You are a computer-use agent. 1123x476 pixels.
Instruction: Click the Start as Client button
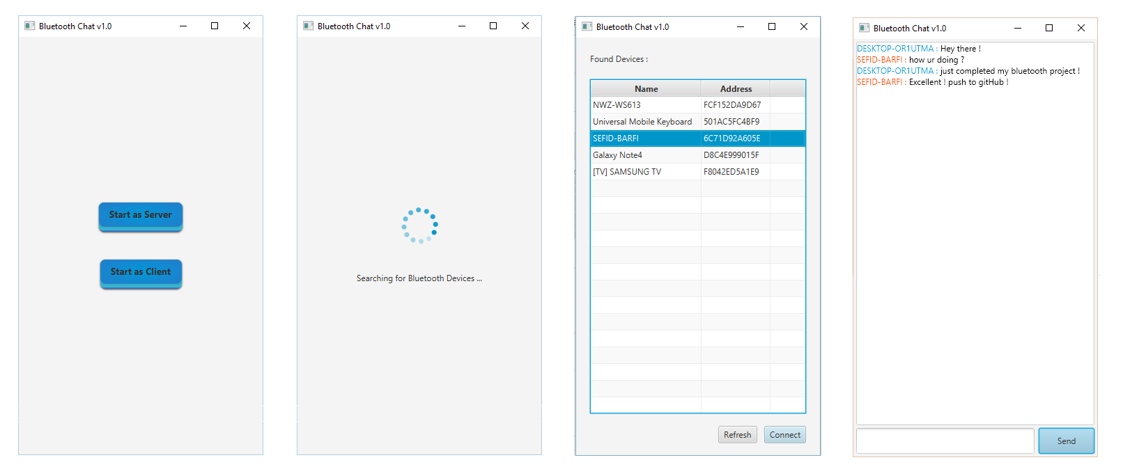[x=141, y=273]
